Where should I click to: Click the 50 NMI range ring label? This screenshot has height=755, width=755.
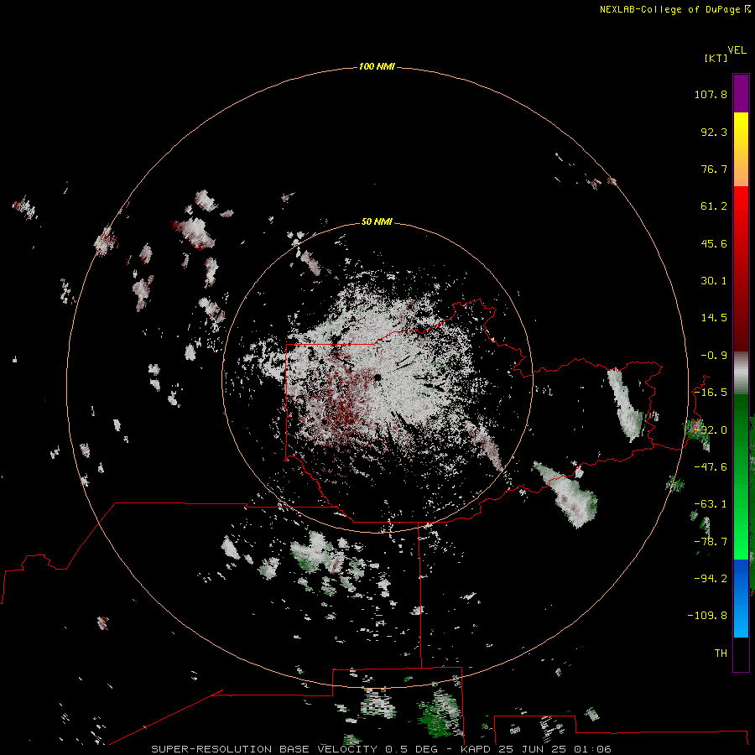click(377, 221)
